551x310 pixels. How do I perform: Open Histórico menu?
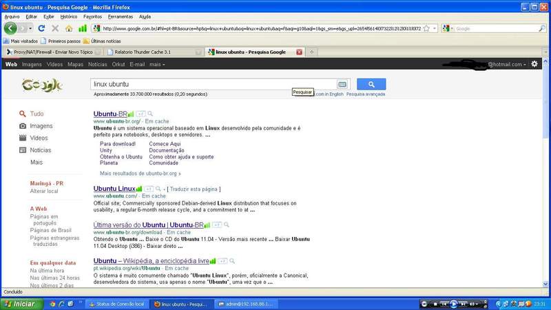(x=68, y=17)
